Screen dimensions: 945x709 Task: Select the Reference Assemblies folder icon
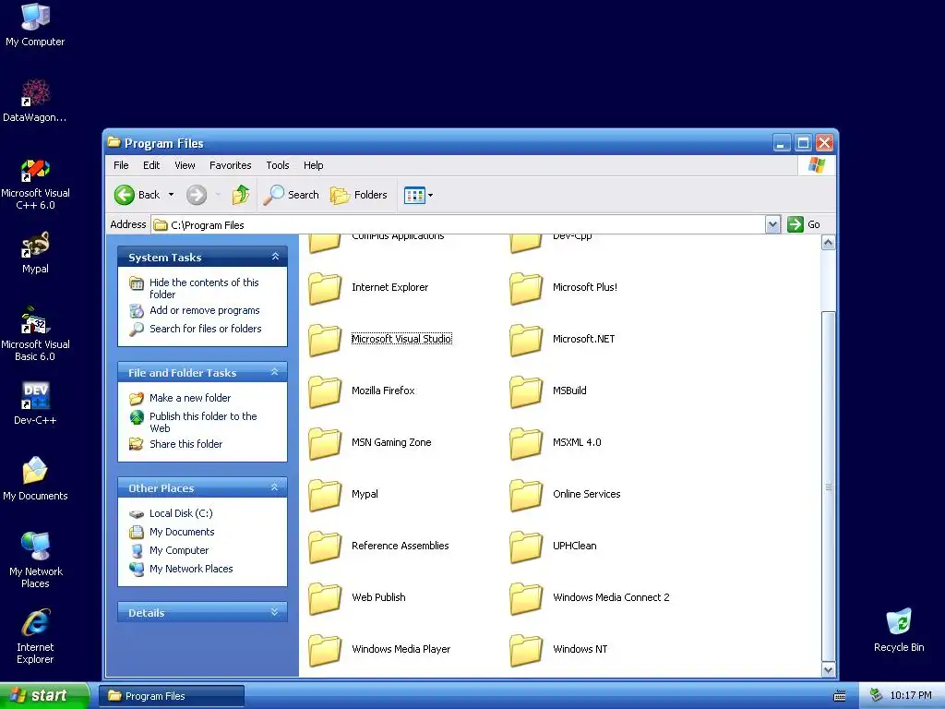click(x=326, y=547)
